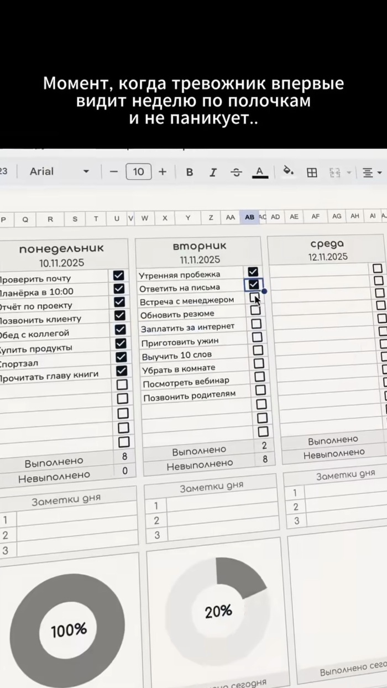Screen dimensions: 387x688
Task: Toggle italic formatting
Action: [x=213, y=172]
